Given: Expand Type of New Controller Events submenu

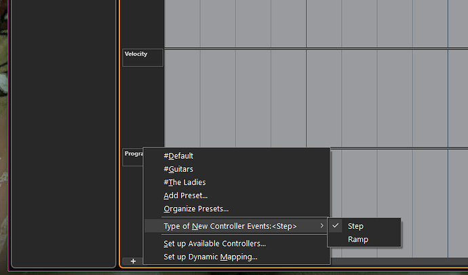Looking at the screenshot, I should [230, 225].
